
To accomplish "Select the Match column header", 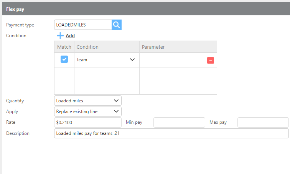I will click(x=64, y=47).
